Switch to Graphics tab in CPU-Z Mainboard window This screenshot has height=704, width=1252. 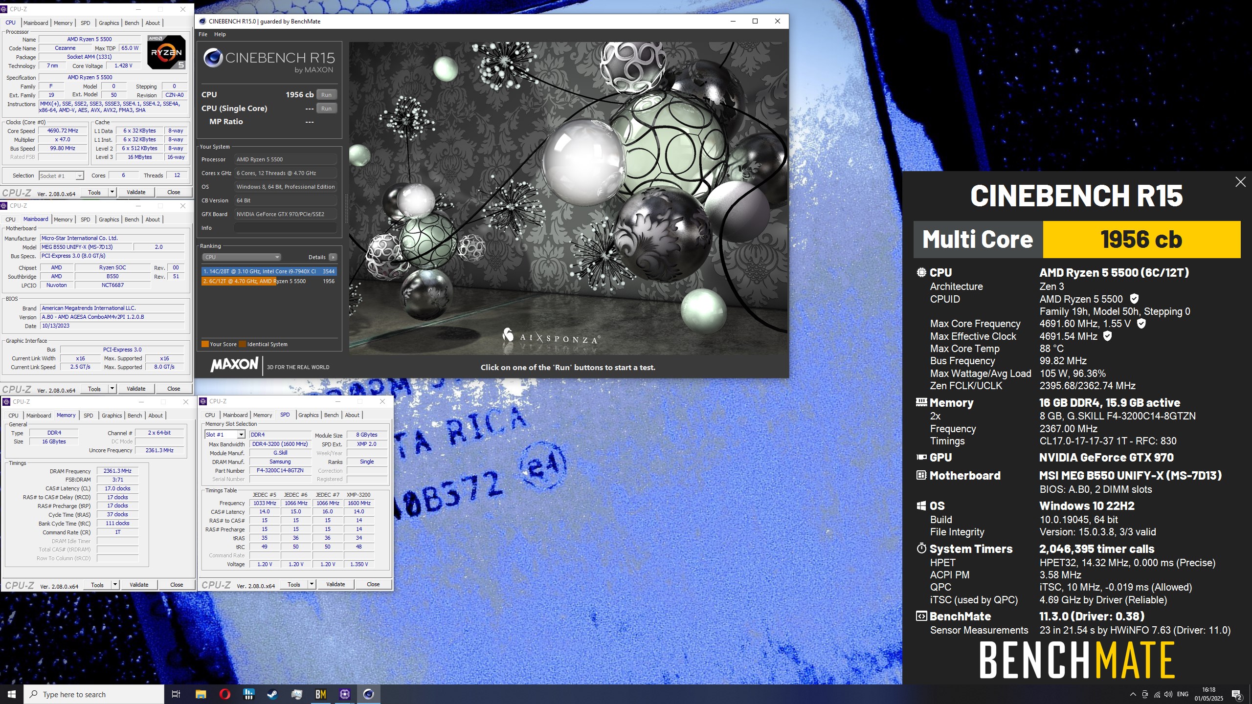pos(109,220)
